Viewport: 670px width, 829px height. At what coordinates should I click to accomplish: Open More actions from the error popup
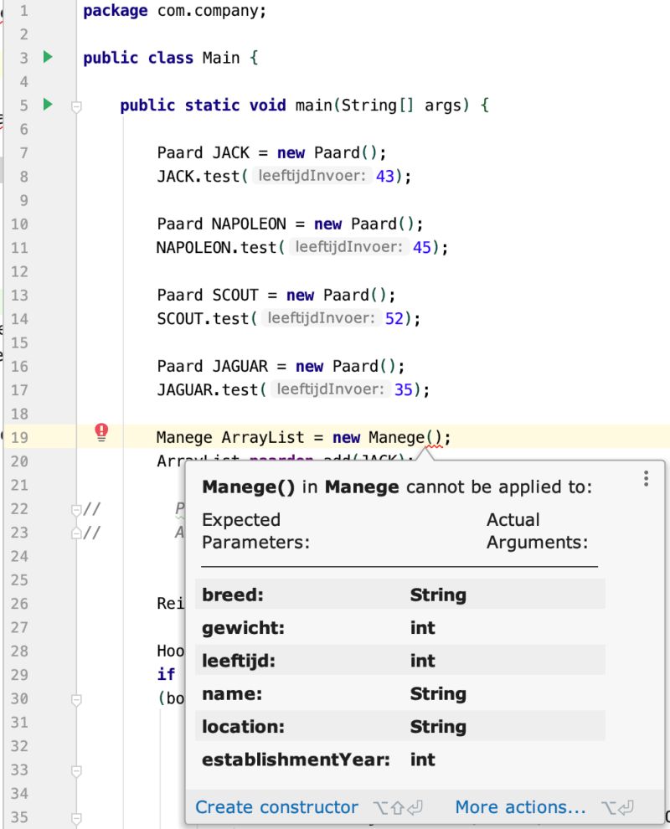pyautogui.click(x=519, y=806)
